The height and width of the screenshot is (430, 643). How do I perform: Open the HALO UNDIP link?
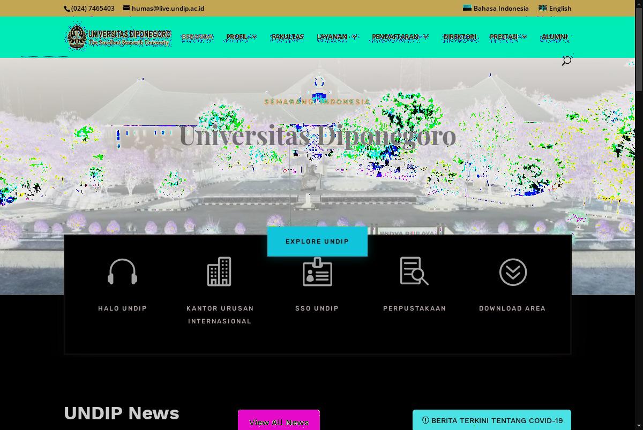pos(122,308)
